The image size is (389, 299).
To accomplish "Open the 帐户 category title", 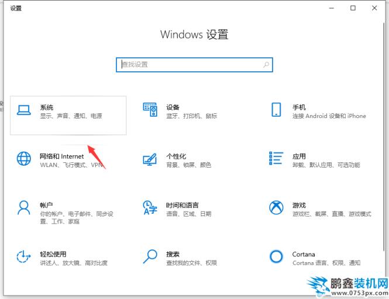I will (x=46, y=206).
